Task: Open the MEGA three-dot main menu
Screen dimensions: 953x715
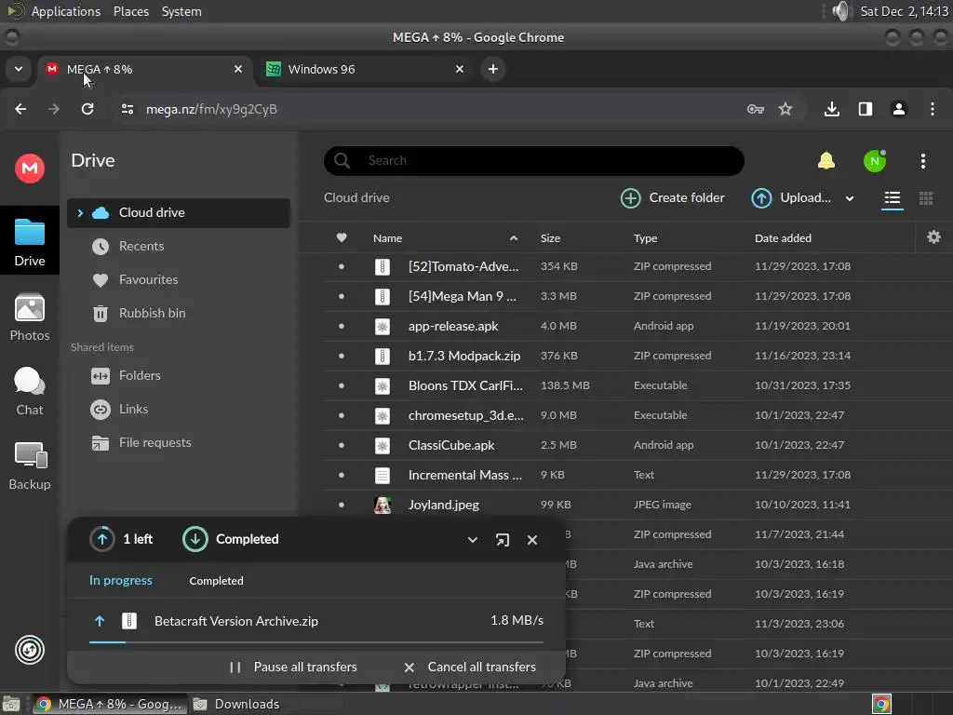Action: point(923,161)
